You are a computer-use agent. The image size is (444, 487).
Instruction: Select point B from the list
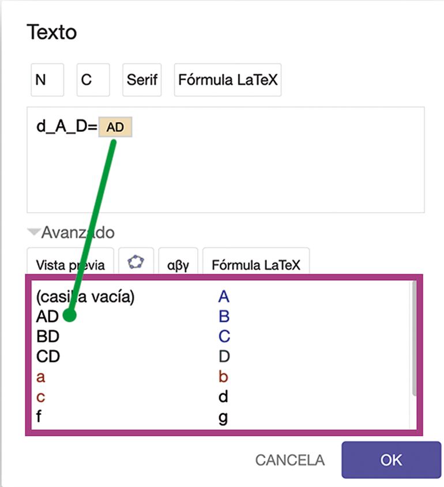[x=224, y=316]
